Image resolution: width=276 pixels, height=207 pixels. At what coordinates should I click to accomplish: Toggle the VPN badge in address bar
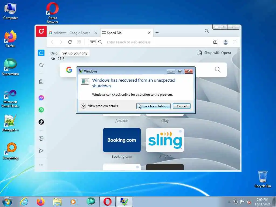tap(93, 42)
